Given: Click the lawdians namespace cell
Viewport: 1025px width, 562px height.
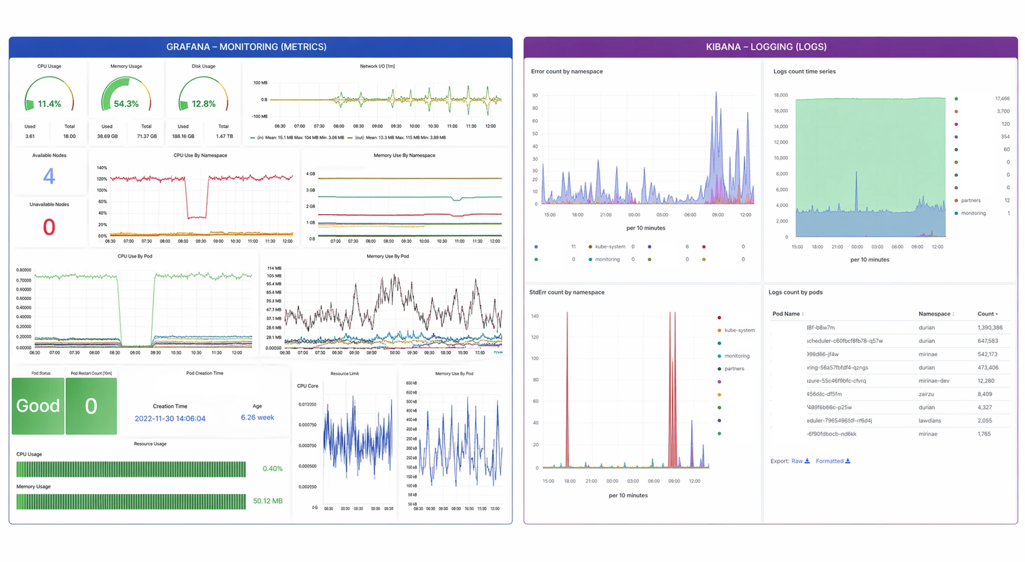Looking at the screenshot, I should pos(929,421).
